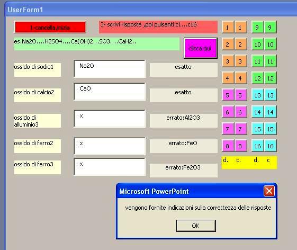Click pink button 6 in the d. column
Image resolution: width=297 pixels, height=250 pixels.
pos(228,112)
